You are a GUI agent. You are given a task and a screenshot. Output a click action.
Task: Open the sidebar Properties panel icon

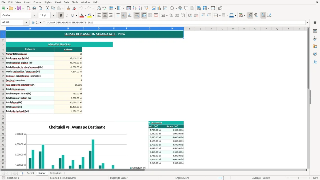tap(315, 31)
